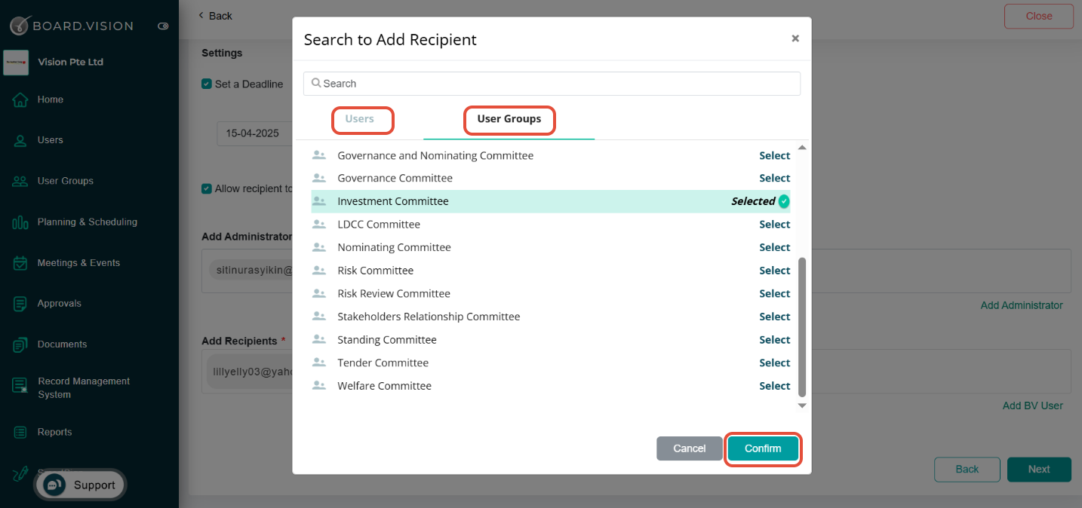
Task: Click the group icon beside Tender Committee
Action: [x=319, y=363]
